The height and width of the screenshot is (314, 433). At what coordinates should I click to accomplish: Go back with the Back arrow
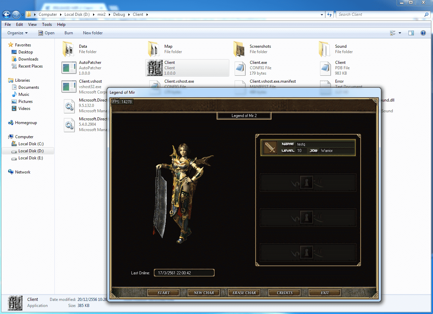click(x=6, y=14)
